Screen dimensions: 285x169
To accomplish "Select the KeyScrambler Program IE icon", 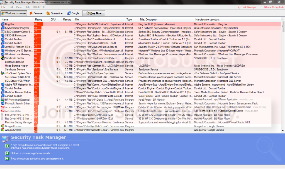I will point(3,28).
